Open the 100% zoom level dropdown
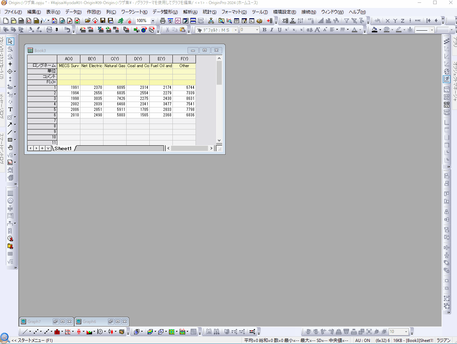This screenshot has width=457, height=344. click(153, 21)
